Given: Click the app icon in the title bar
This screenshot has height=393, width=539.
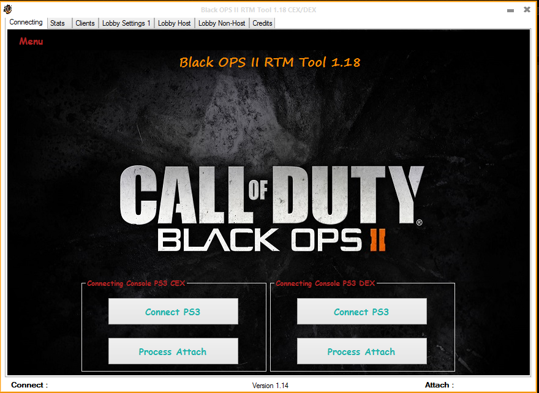Looking at the screenshot, I should [7, 9].
